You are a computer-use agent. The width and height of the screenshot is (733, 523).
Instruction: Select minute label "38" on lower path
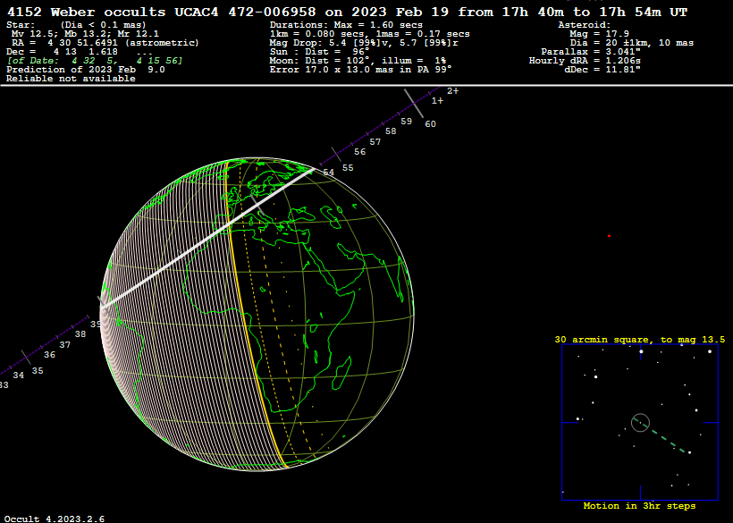click(80, 334)
